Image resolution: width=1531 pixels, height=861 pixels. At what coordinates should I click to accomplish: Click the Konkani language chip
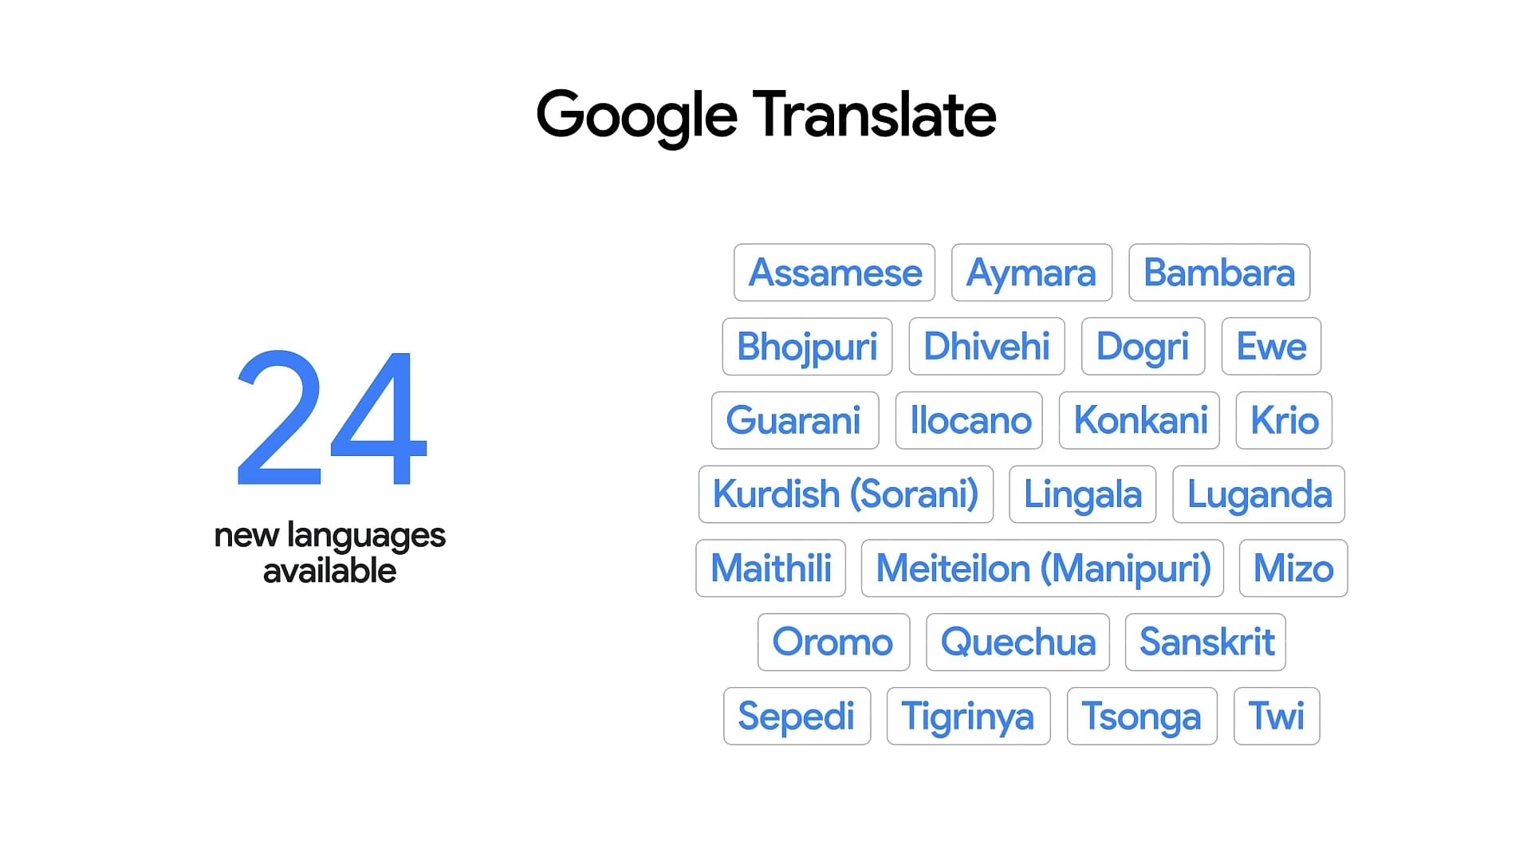pos(1139,420)
